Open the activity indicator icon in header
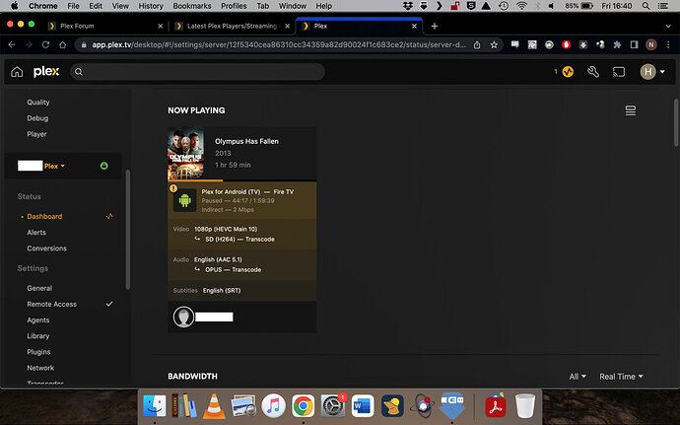 coord(568,72)
